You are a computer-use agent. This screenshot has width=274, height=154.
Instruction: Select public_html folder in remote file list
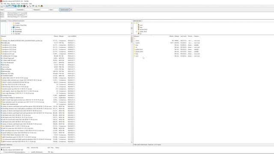click(x=139, y=50)
